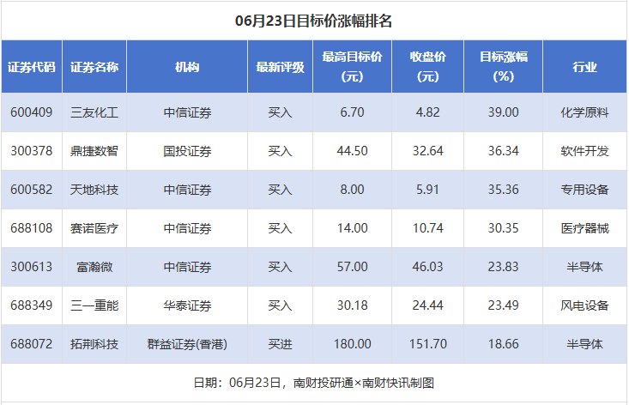
Task: Click institution 国投证券
Action: pos(187,151)
